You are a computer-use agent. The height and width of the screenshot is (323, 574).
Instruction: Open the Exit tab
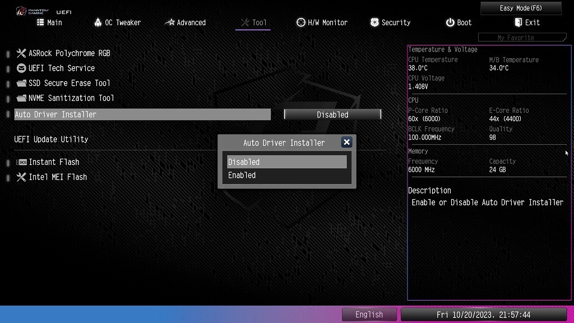click(527, 22)
